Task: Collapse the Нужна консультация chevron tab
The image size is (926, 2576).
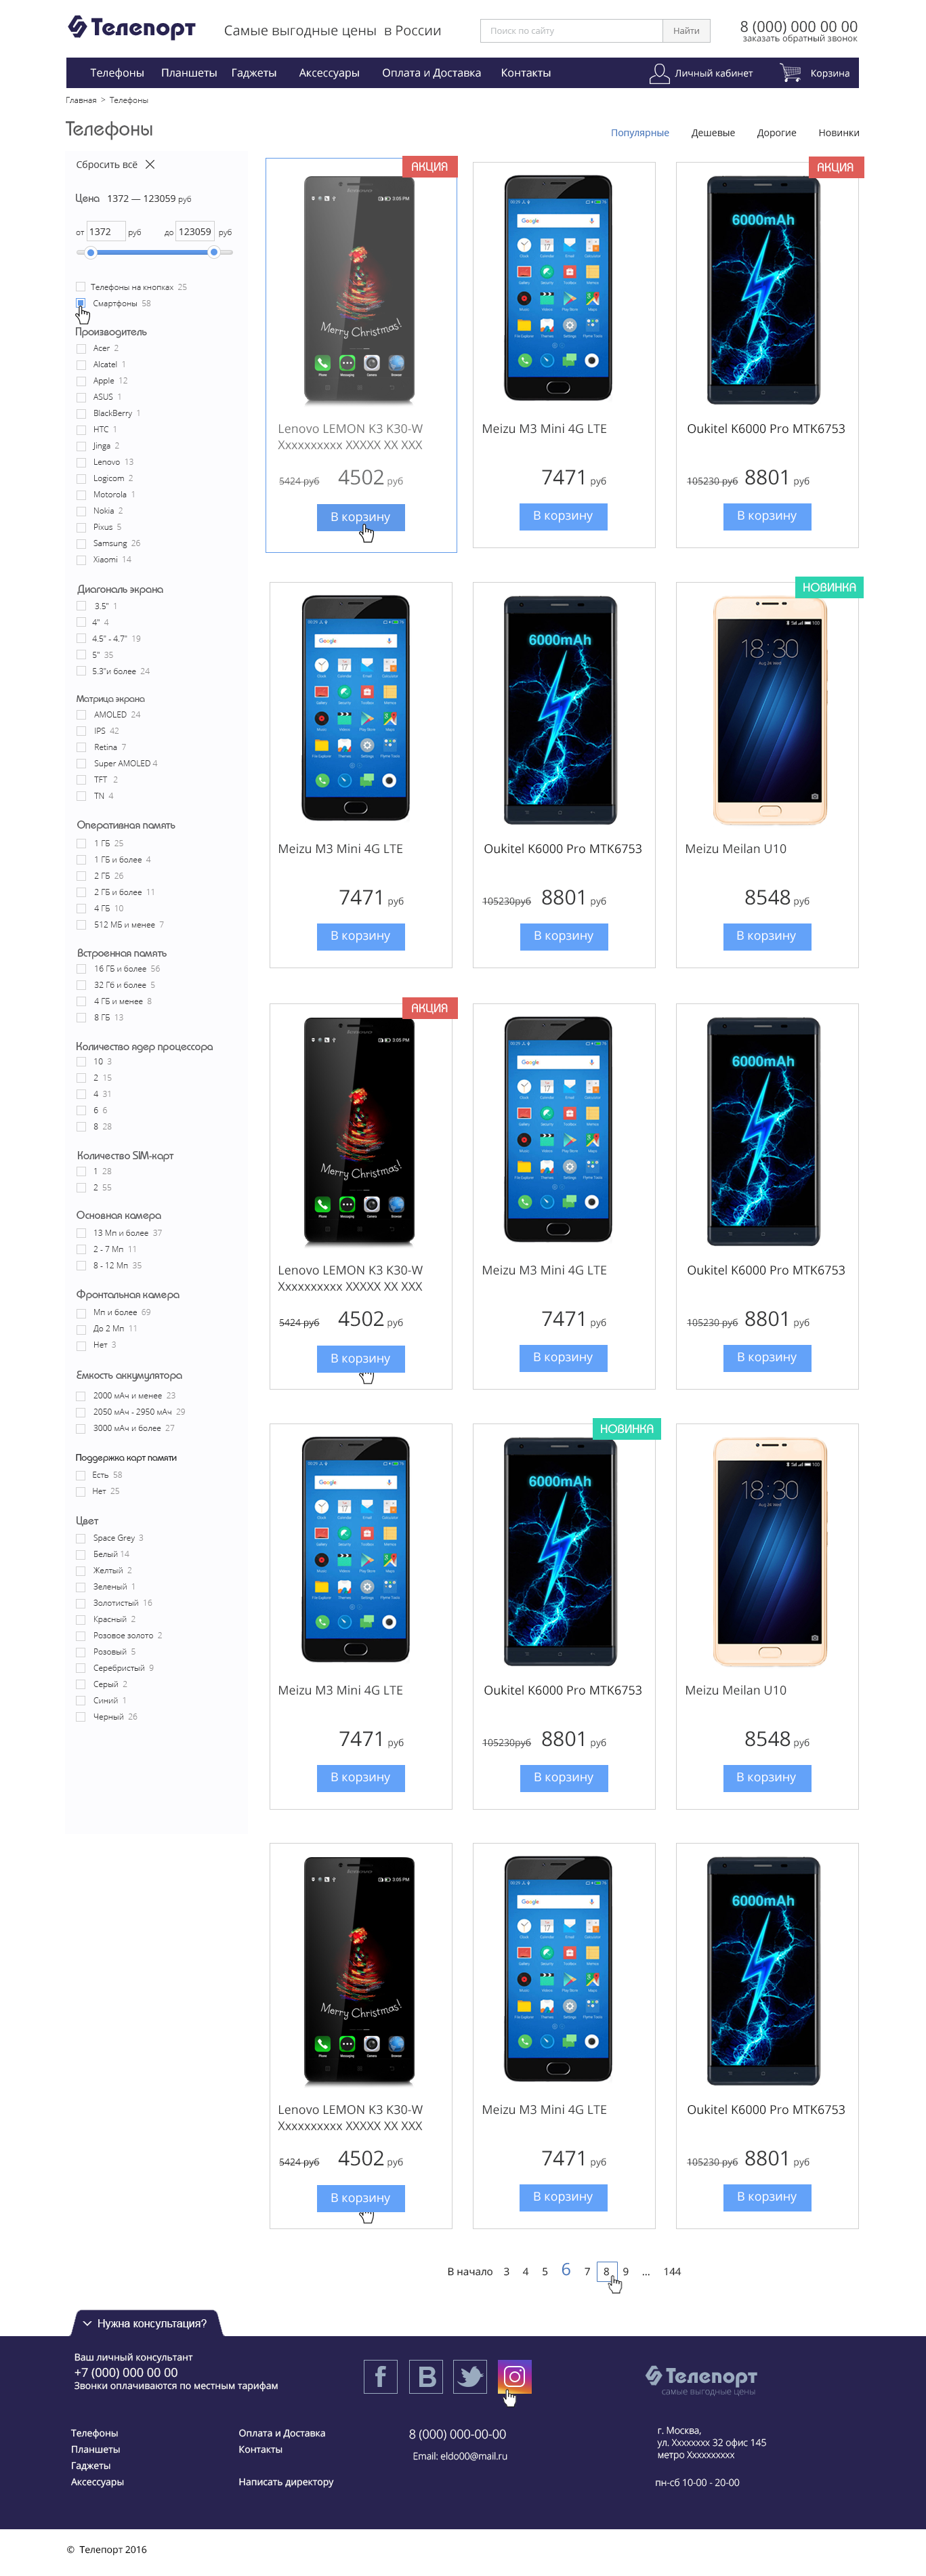Action: [x=87, y=2323]
